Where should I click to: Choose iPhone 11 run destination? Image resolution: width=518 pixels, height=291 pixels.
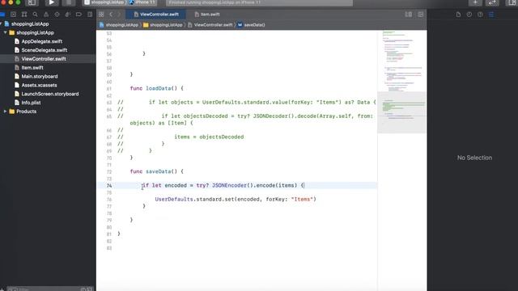point(142,2)
